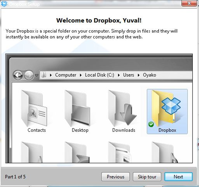Click the Welcome to Dropbox, Yuval! heading
The image size is (199, 187).
pyautogui.click(x=99, y=20)
